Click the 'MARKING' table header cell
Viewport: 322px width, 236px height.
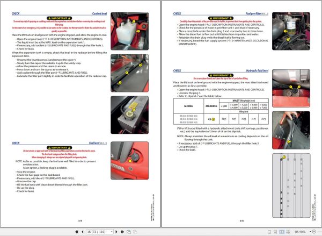tap(211, 106)
